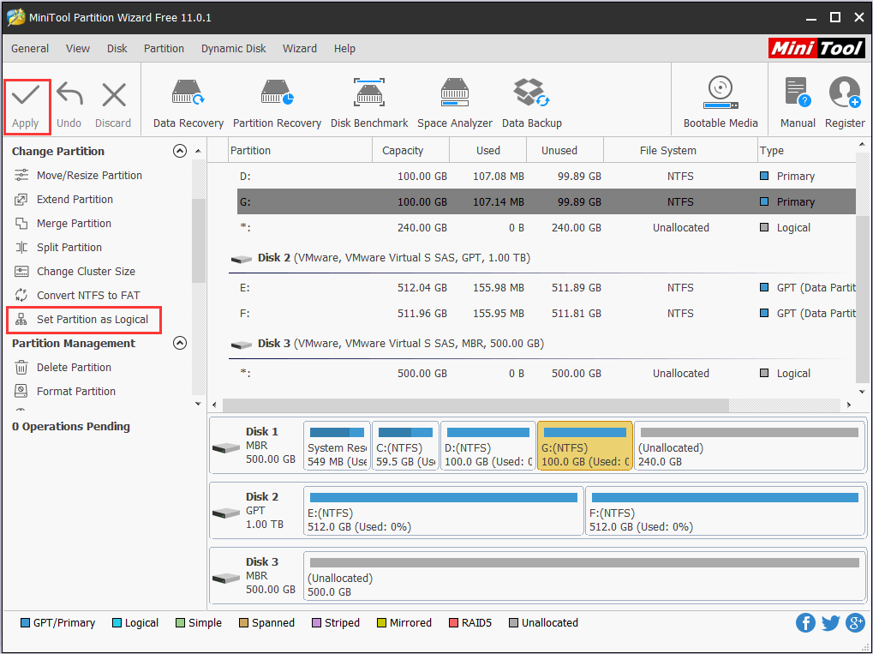Viewport: 873px width, 654px height.
Task: Collapse the Change Partition section
Action: tap(180, 150)
